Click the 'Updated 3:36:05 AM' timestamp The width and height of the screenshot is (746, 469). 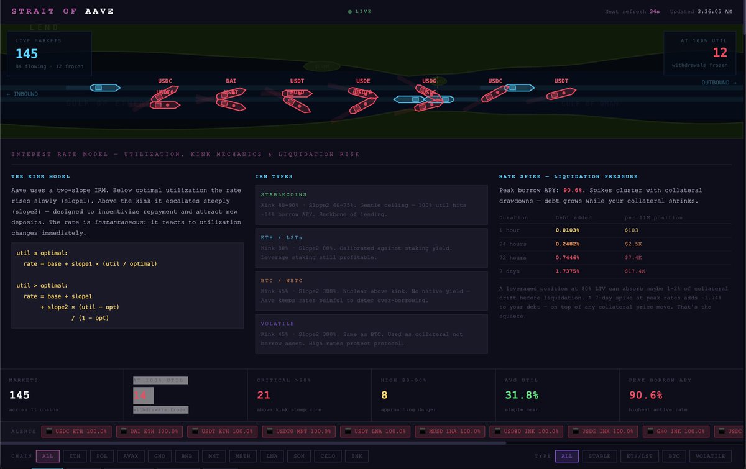tap(701, 11)
